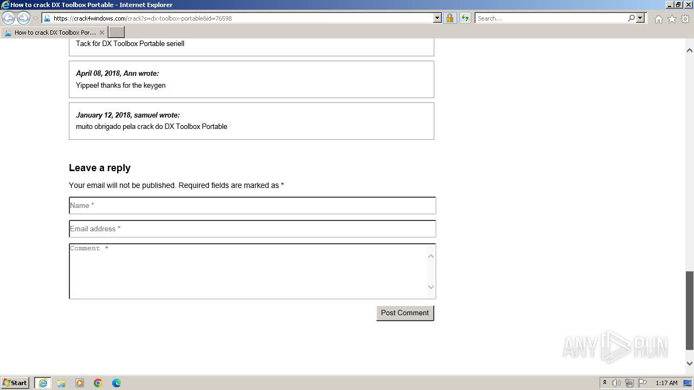Click the page scrollbar up arrow
Screen dimensions: 694x390
[x=690, y=50]
